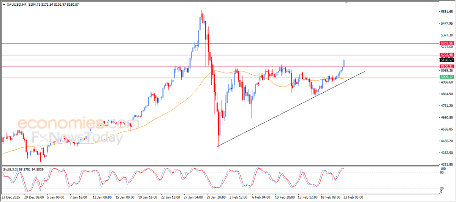The height and width of the screenshot is (202, 456).
Task: Click the Sto(5,3,3) indicator label
Action: [x=11, y=168]
